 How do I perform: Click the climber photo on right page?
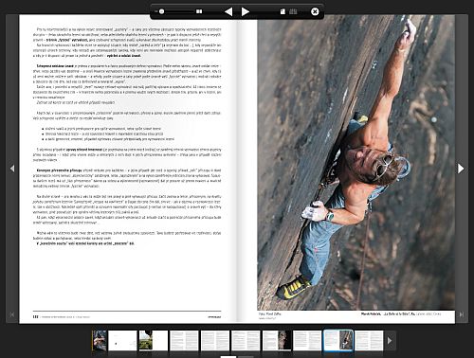[356, 162]
